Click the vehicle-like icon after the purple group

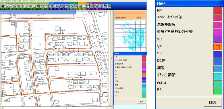coord(105,6)
